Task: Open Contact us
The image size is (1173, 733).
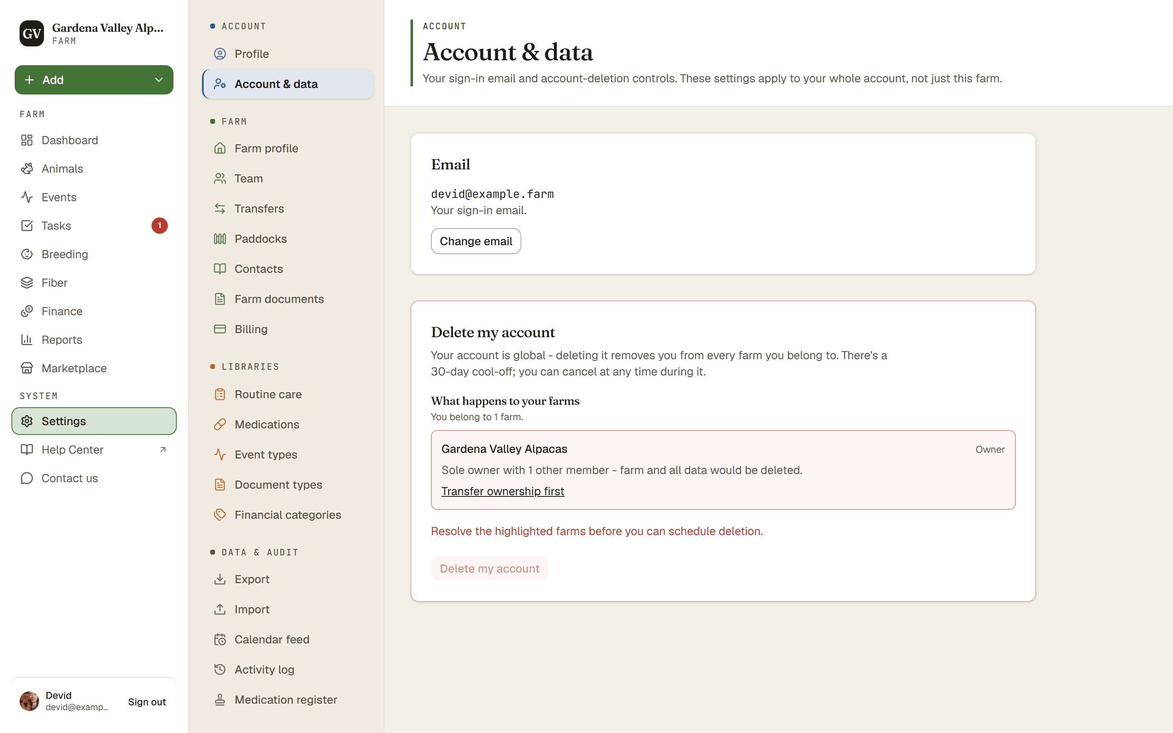Action: click(94, 478)
